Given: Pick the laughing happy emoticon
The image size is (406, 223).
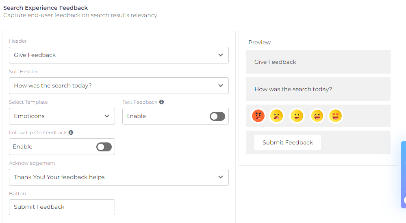Looking at the screenshot, I should 317,116.
